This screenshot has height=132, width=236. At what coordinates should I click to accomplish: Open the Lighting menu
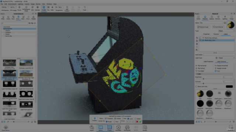pyautogui.click(x=20, y=4)
